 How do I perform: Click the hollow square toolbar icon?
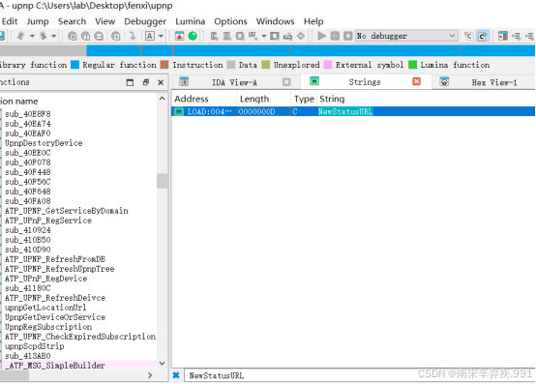pos(275,36)
